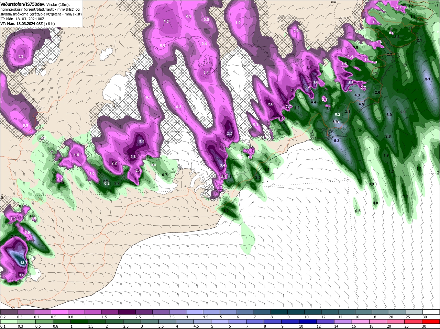Select pale green rain swatch between 0.1 and 0.3
This screenshot has width=440, height=329.
[x=9, y=321]
